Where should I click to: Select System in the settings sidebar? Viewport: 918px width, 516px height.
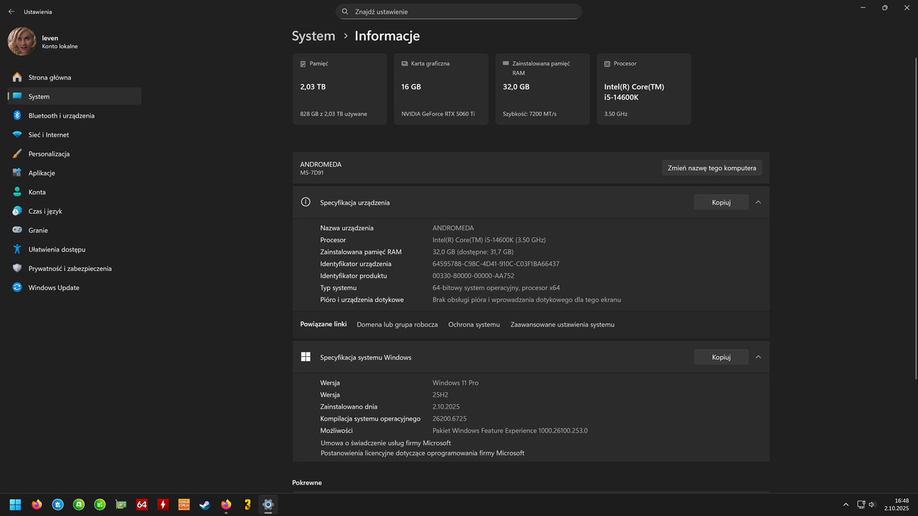(39, 96)
